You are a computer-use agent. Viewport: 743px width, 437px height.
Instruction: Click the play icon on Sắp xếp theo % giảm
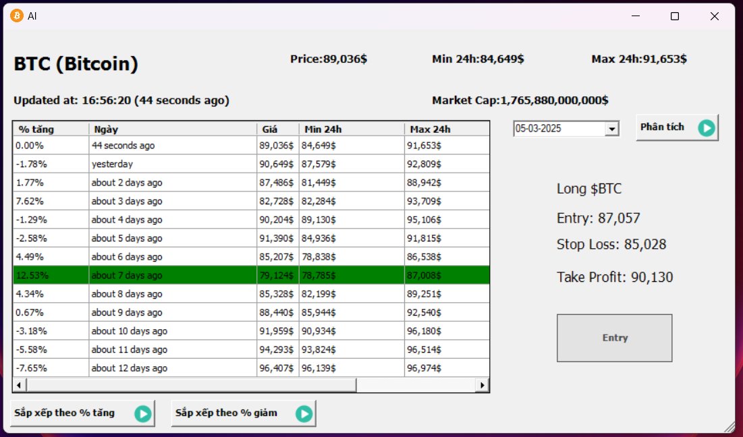point(304,413)
